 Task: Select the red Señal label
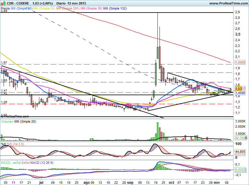coord(26,163)
